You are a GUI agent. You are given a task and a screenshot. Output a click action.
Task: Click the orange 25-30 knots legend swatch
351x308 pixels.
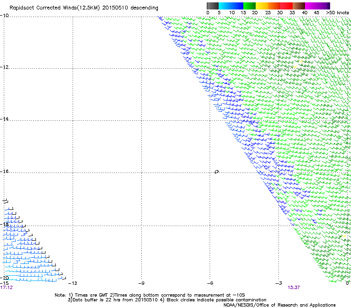click(274, 6)
